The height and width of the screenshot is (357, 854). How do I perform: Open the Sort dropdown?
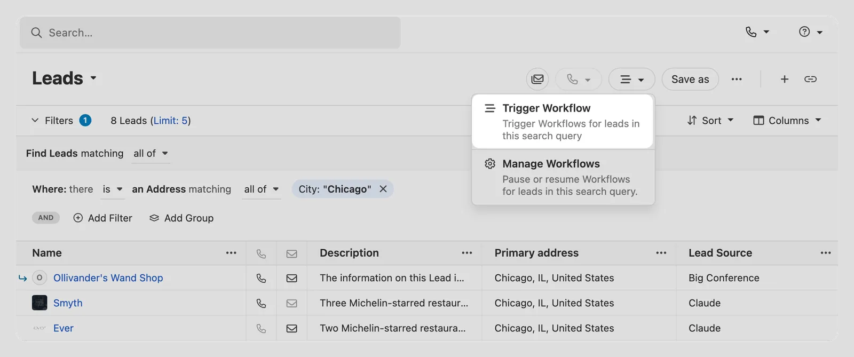[x=710, y=121]
